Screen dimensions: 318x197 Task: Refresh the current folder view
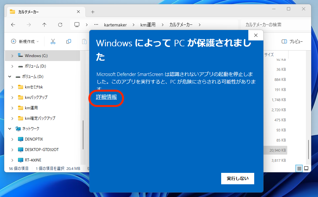click(60, 25)
